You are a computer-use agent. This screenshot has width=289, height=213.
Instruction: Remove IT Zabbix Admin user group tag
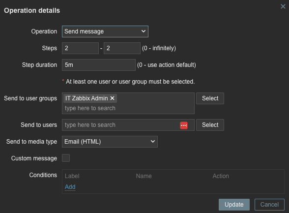(x=112, y=98)
